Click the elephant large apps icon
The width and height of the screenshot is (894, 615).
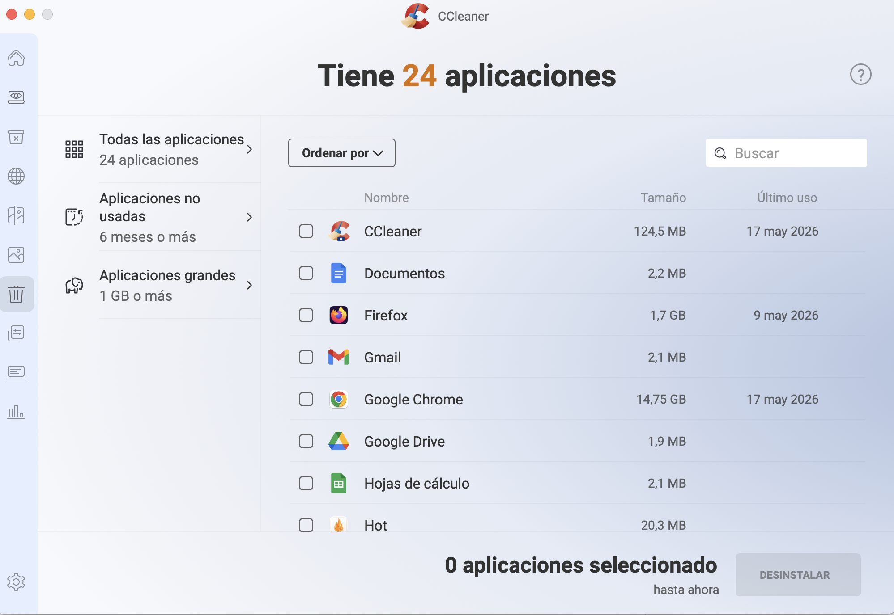74,285
